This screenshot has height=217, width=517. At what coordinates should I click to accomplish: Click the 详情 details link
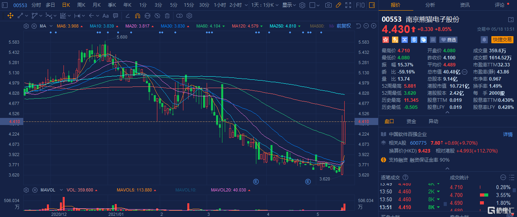pyautogui.click(x=508, y=134)
